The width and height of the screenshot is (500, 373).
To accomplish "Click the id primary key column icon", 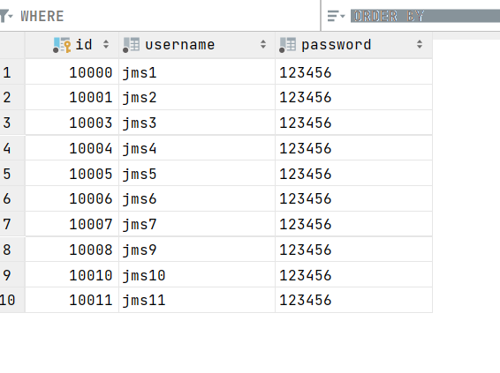I will [x=62, y=45].
